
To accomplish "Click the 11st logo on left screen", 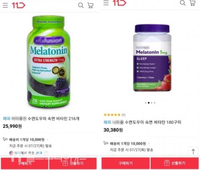I will (19, 6).
